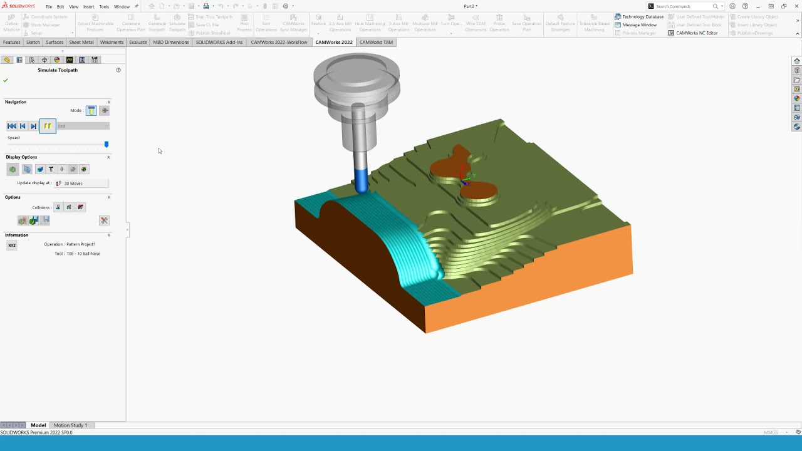The width and height of the screenshot is (802, 451).
Task: Step back one move in simulation
Action: click(23, 126)
